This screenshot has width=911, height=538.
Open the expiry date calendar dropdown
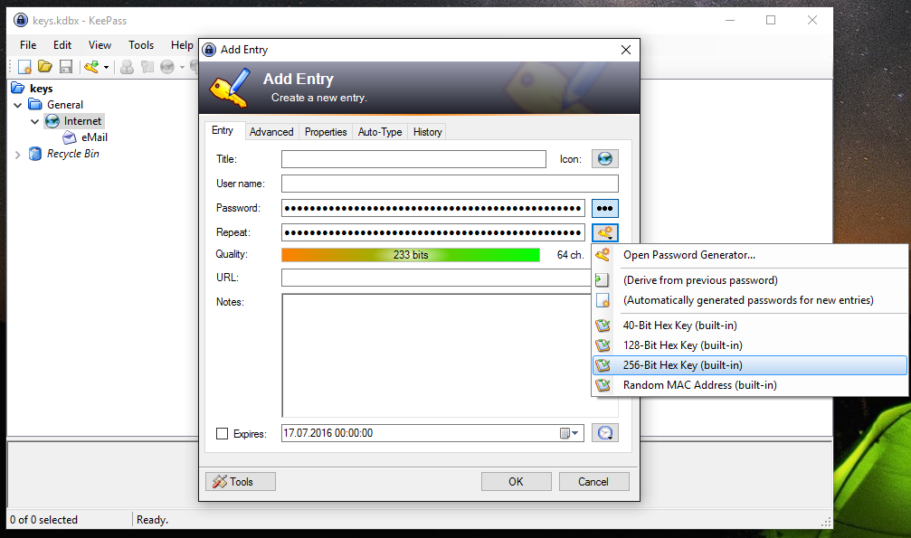click(x=570, y=433)
